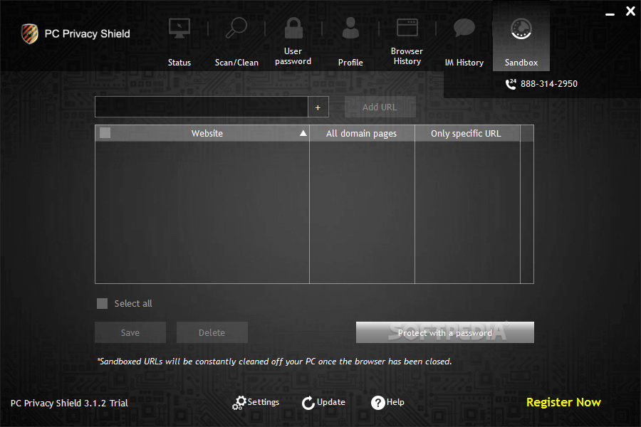The image size is (641, 427).
Task: Open the Profile person icon
Action: 350,28
